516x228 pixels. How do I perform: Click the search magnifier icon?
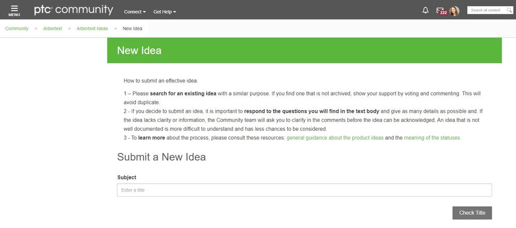coord(509,10)
